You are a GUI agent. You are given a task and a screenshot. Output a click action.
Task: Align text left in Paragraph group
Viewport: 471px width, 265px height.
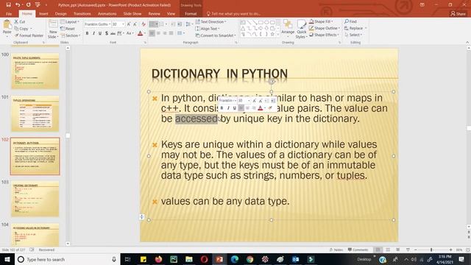pyautogui.click(x=152, y=33)
